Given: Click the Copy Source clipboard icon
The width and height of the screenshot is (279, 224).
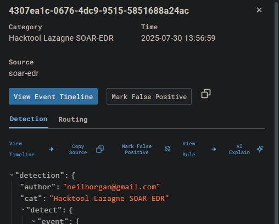Looking at the screenshot, I should [100, 149].
